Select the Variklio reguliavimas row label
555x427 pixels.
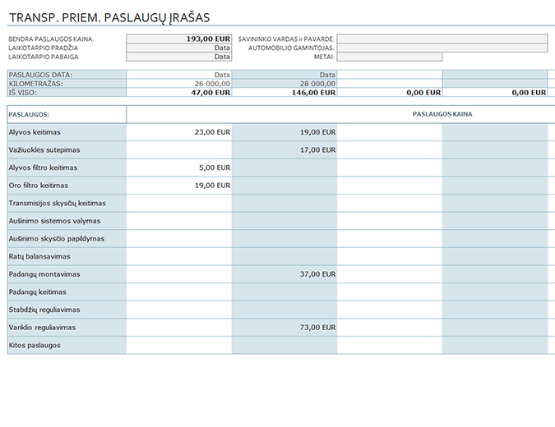[x=67, y=328]
